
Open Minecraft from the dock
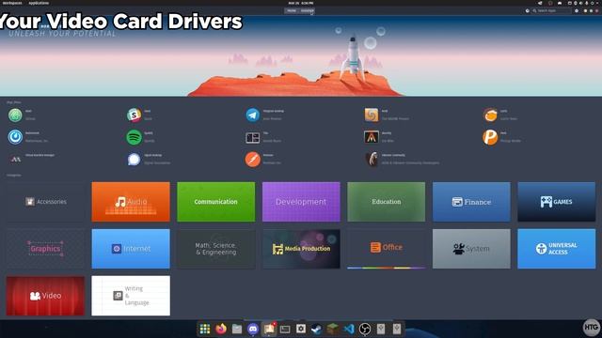click(x=333, y=329)
